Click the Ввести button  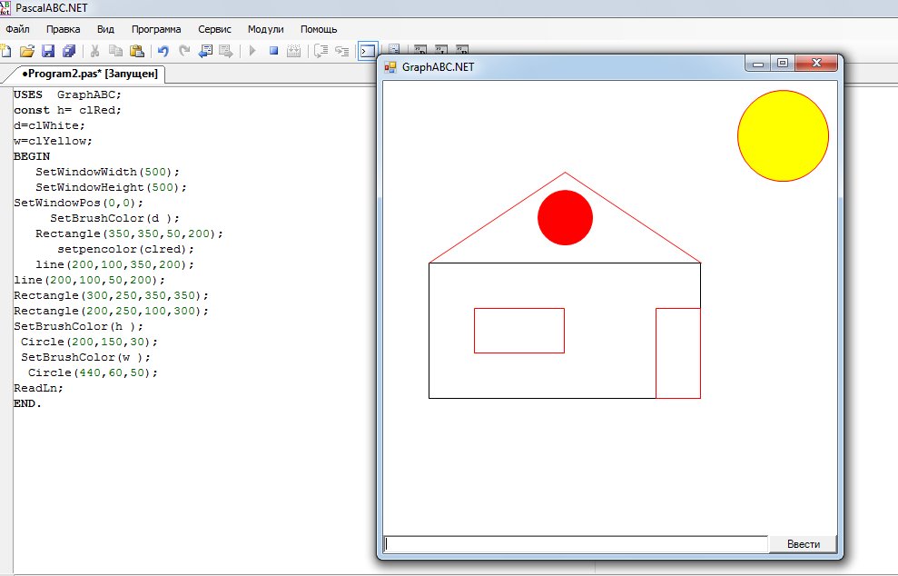803,544
